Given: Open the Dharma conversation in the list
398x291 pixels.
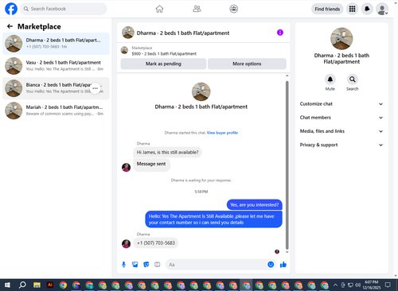Looking at the screenshot, I should click(x=56, y=44).
